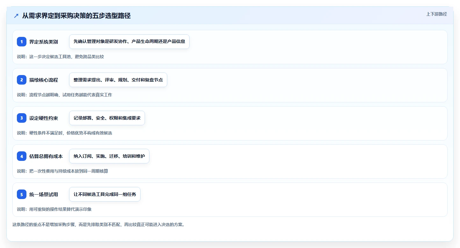Click the box 让不同候选工具完成同一组任务

coord(105,194)
